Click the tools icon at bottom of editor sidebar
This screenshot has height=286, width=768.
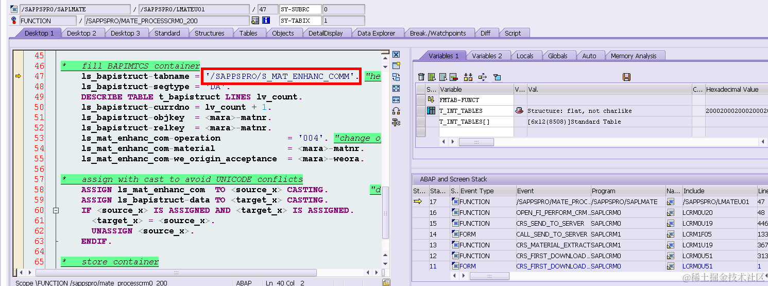tap(396, 122)
